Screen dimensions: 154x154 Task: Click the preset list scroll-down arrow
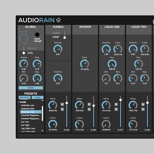tap(43, 131)
